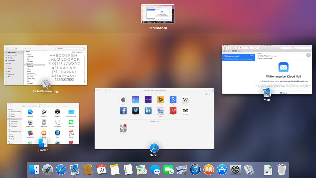Open the Bing favorite in Safari

tap(161, 100)
